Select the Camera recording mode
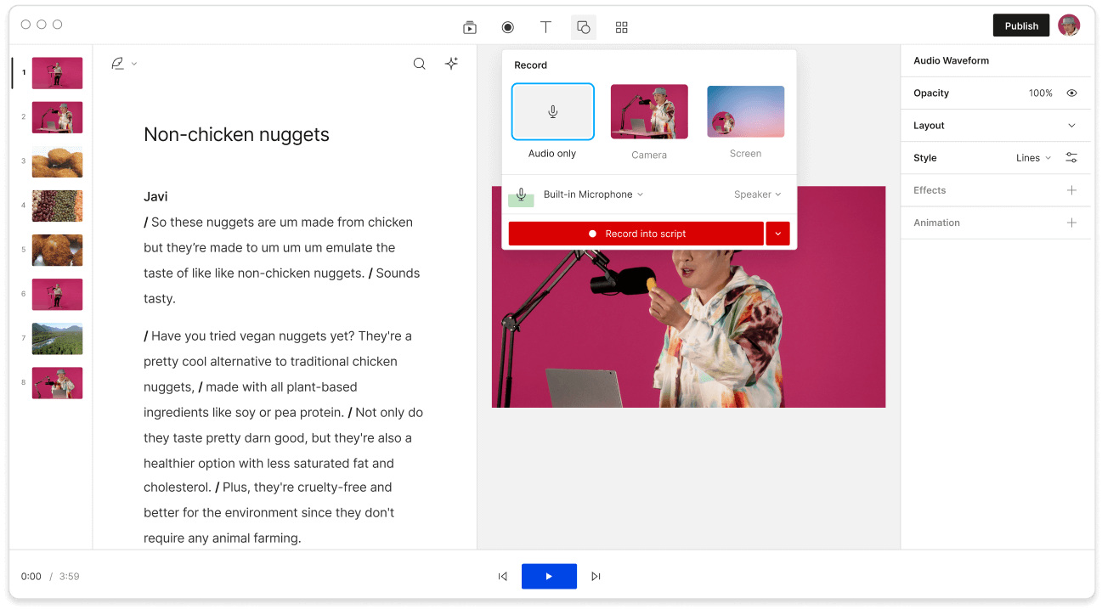The width and height of the screenshot is (1102, 609). pos(649,111)
